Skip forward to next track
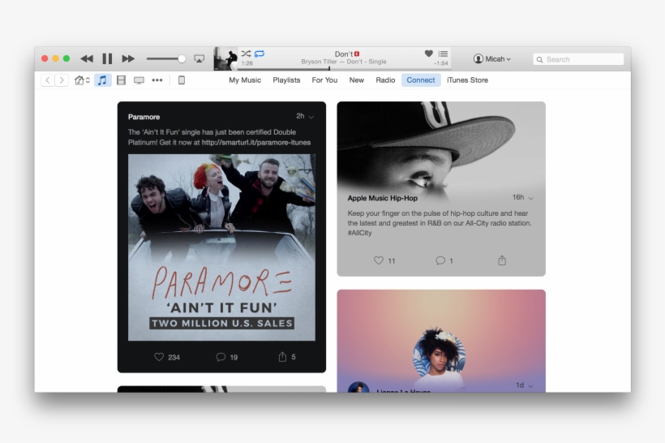The width and height of the screenshot is (665, 443). 128,58
